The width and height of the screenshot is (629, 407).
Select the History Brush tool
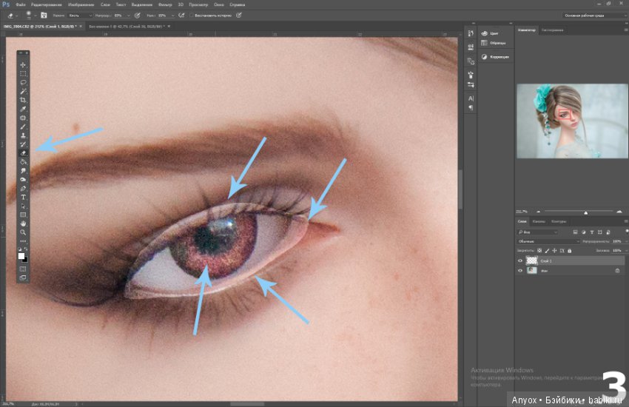point(23,144)
